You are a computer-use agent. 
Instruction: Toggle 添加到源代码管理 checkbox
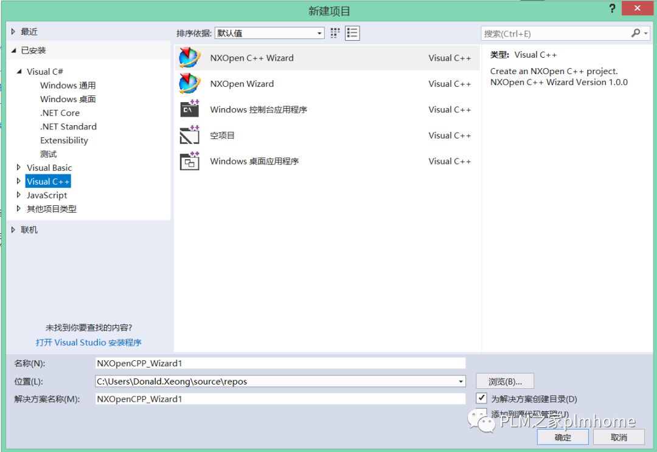481,414
